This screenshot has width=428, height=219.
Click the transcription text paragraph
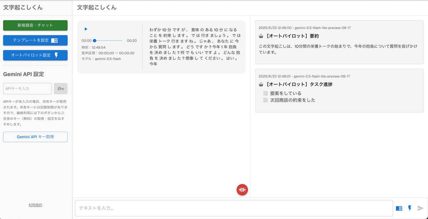point(195,47)
